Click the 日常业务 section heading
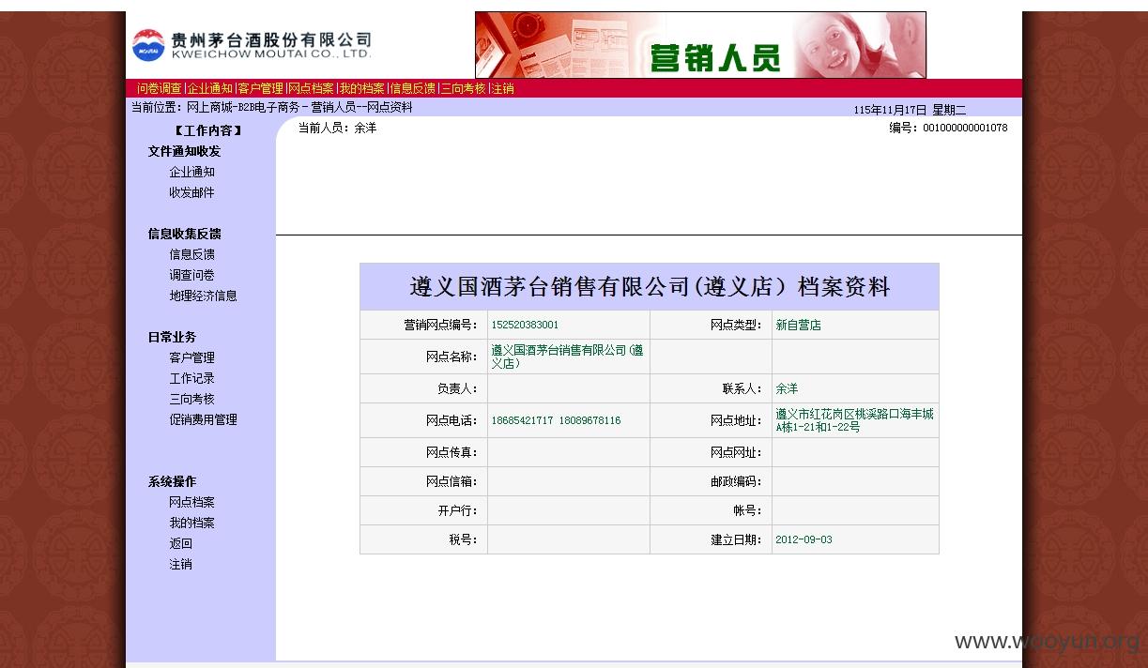Screen dimensions: 1148x668 pyautogui.click(x=172, y=337)
